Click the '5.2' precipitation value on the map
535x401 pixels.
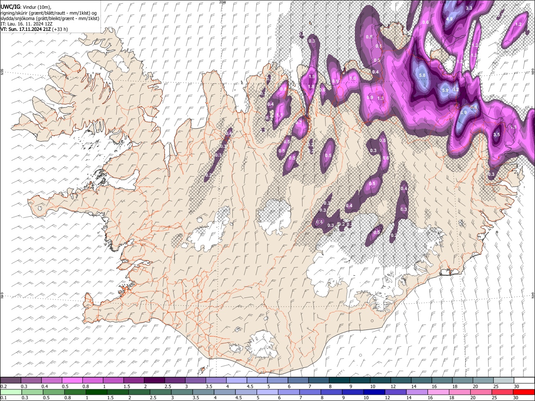pos(456,90)
